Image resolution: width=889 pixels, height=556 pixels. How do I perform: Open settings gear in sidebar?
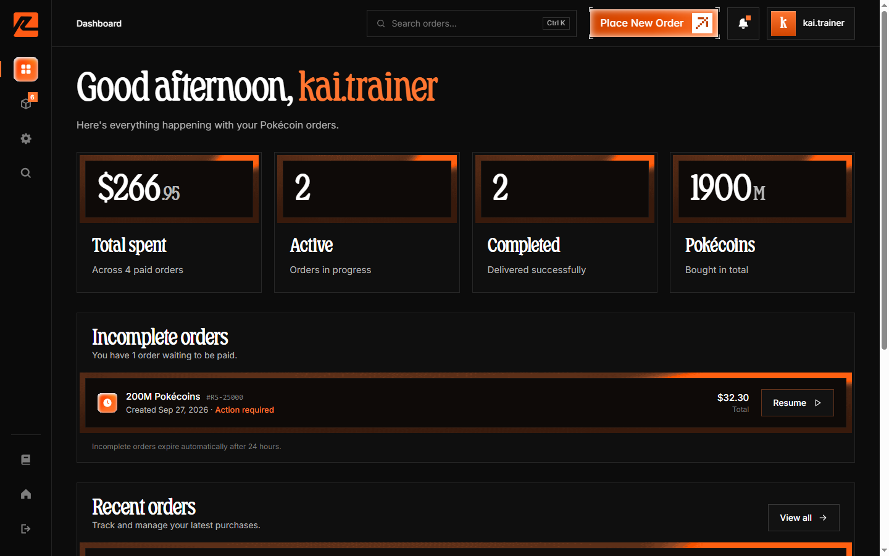pyautogui.click(x=26, y=138)
